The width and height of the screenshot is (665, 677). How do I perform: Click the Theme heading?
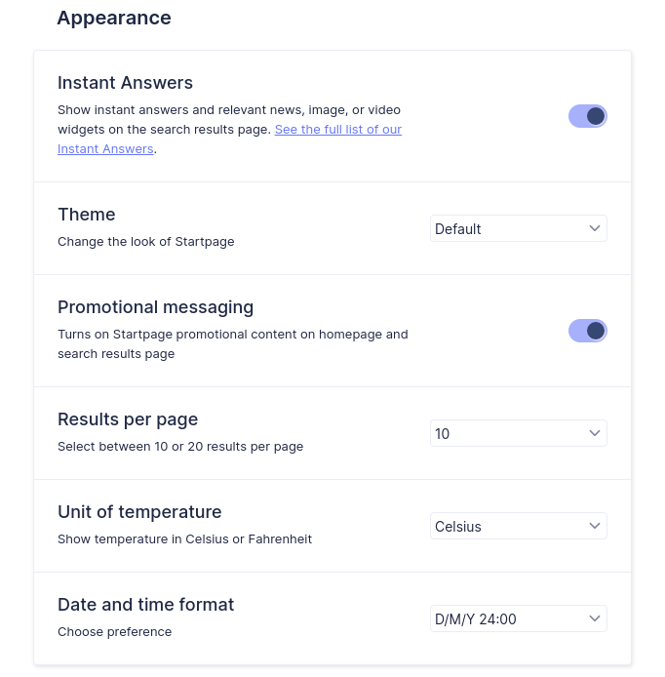point(87,215)
